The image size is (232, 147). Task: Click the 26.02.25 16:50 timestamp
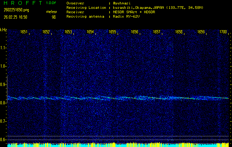pos(15,17)
